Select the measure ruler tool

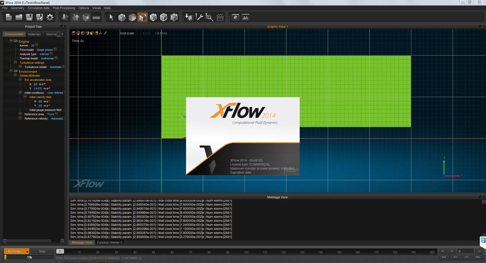pyautogui.click(x=96, y=17)
